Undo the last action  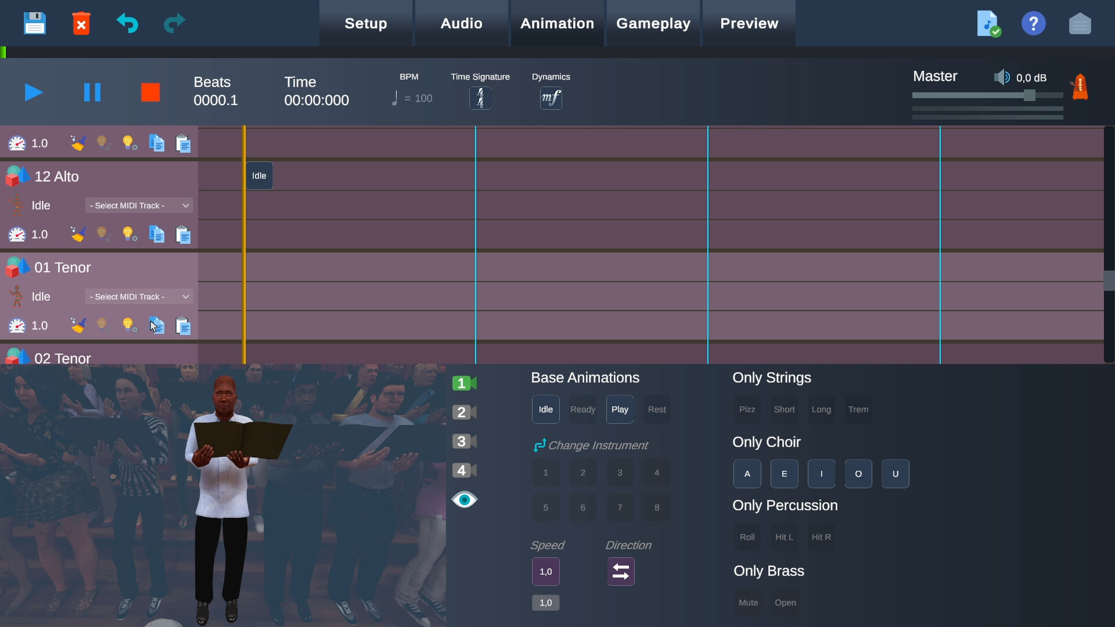coord(127,23)
